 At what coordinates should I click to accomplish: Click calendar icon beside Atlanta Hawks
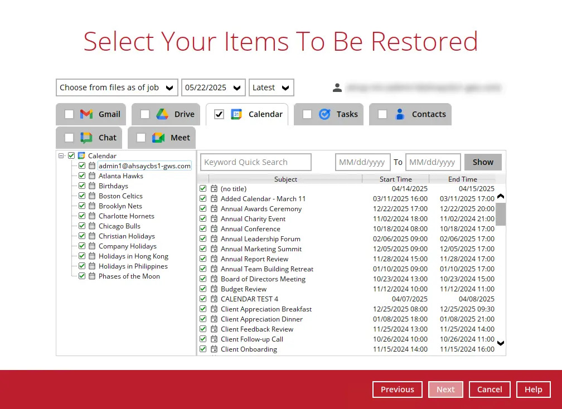tap(92, 176)
